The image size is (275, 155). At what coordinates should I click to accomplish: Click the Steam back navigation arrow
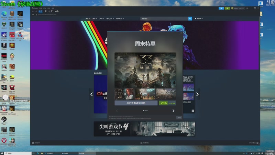[x=33, y=11]
